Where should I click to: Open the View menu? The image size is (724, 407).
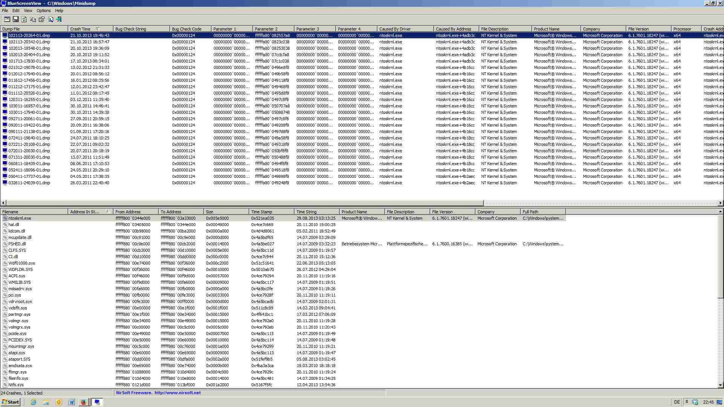[x=28, y=11]
